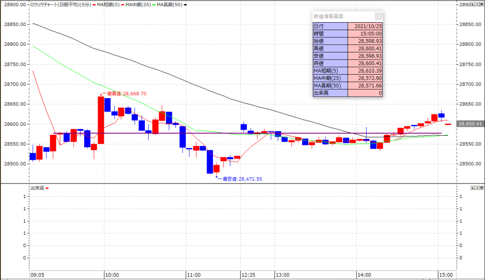This screenshot has height=280, width=485.
Task: Close the 数値情報画面 popup window
Action: pos(379,16)
